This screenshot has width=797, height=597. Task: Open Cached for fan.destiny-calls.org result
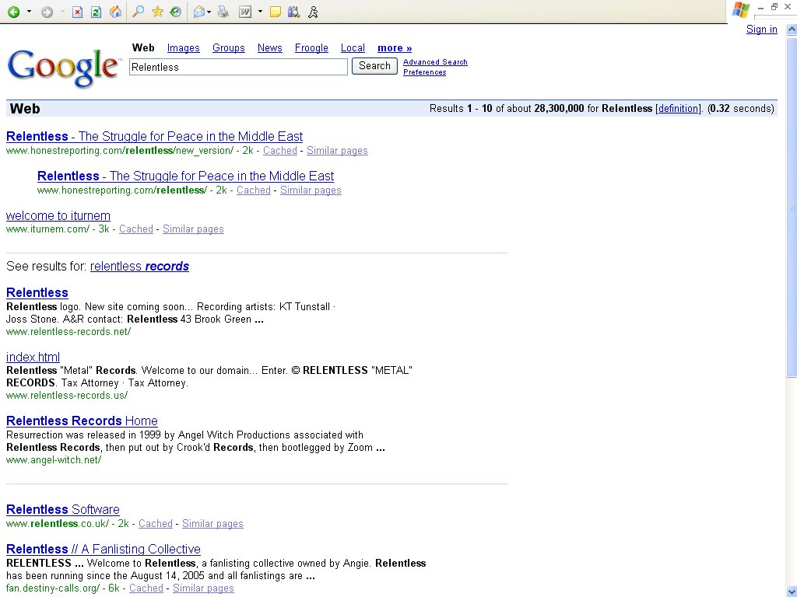tap(146, 588)
